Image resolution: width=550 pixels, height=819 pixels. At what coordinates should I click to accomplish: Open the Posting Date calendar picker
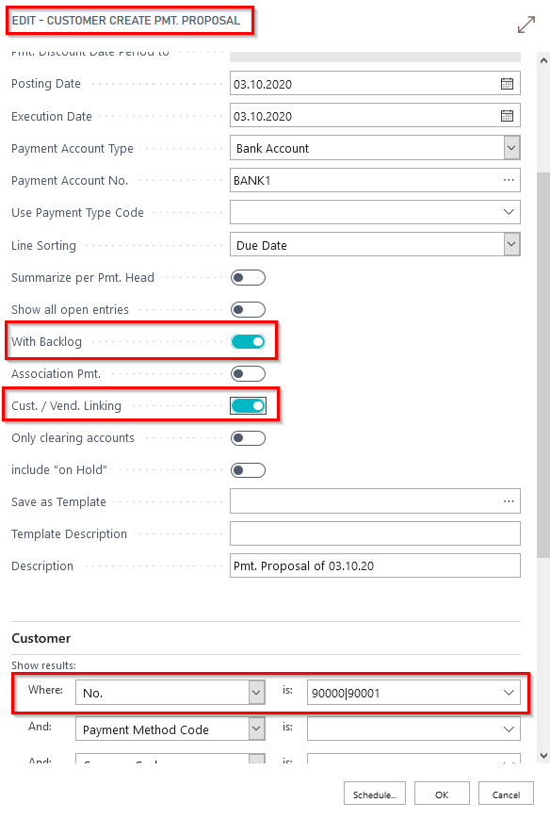[x=509, y=83]
